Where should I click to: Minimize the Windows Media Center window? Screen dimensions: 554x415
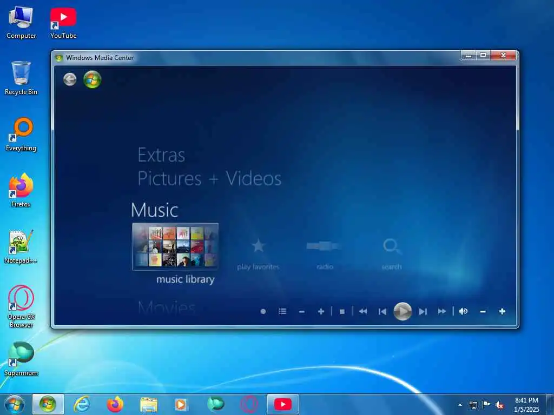coord(469,56)
